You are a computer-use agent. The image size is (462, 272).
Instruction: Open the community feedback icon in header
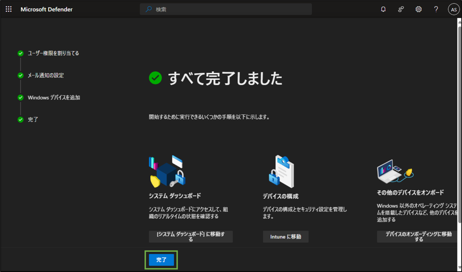point(401,9)
